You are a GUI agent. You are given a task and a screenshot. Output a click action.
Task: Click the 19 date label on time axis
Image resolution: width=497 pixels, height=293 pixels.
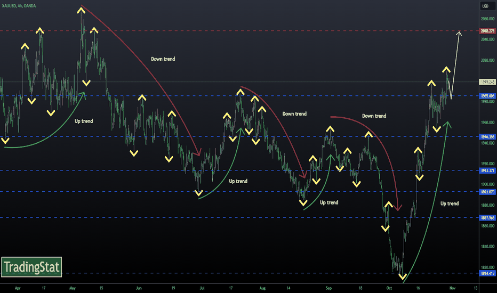click(x=173, y=288)
